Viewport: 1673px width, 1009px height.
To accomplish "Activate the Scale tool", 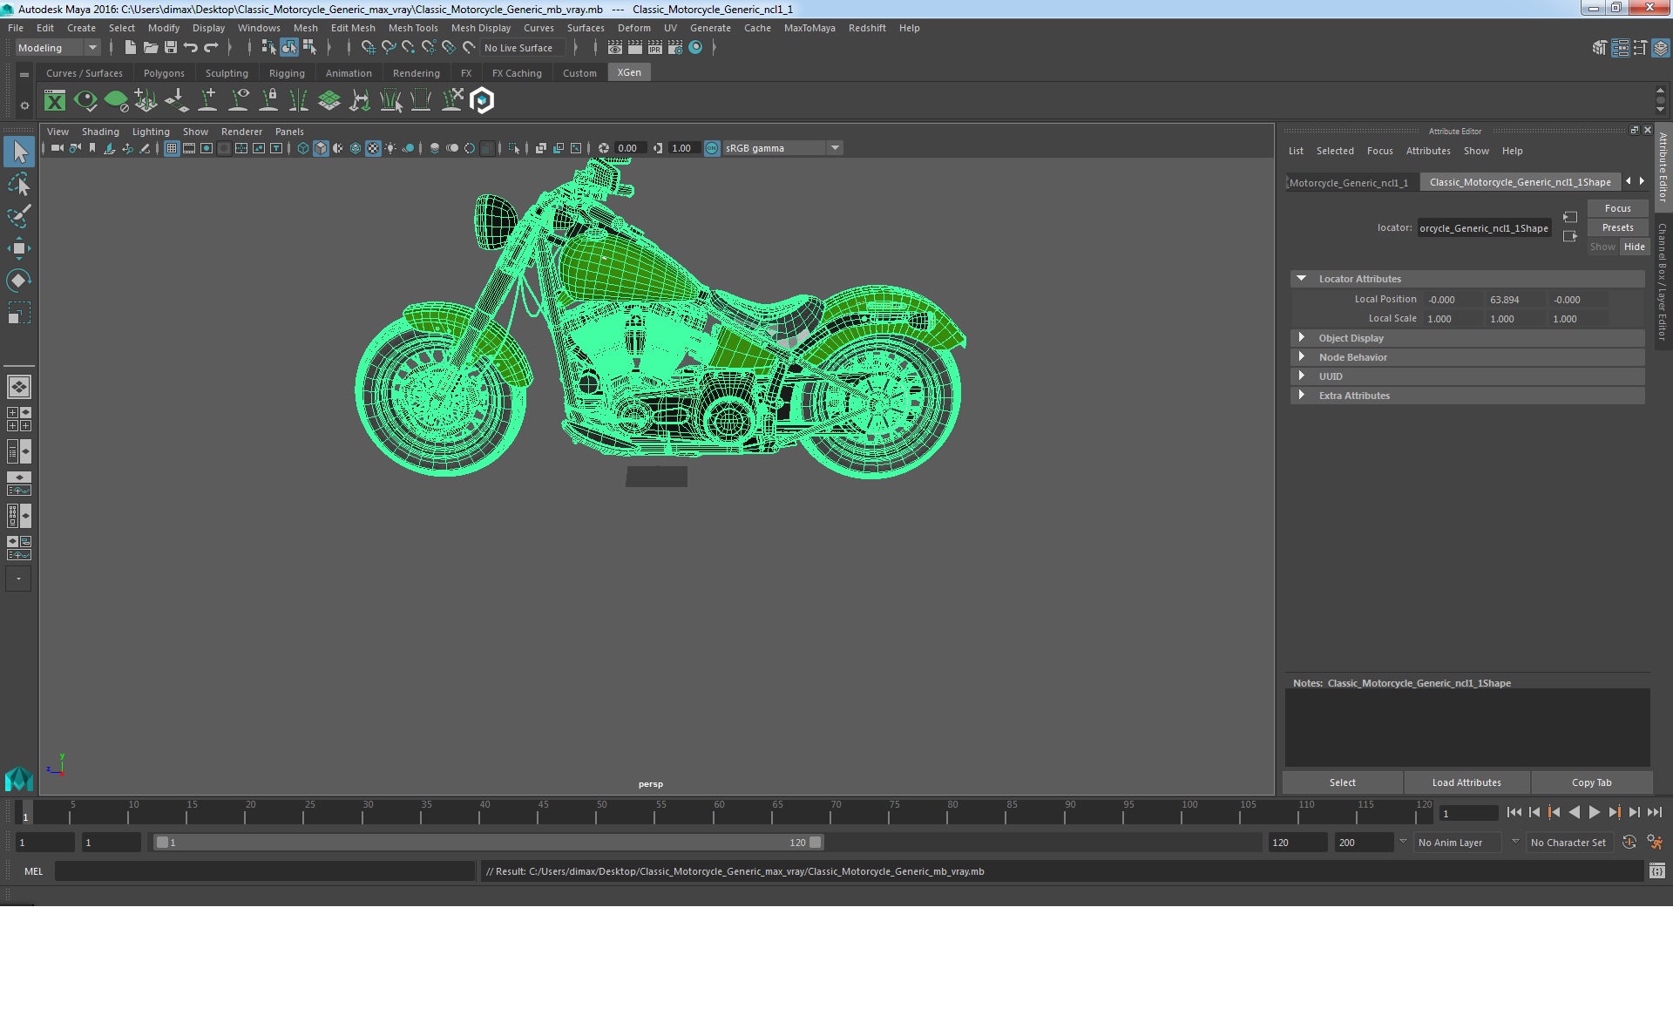I will coord(19,313).
